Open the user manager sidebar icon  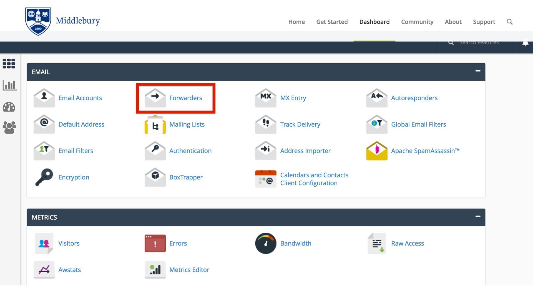[x=9, y=127]
